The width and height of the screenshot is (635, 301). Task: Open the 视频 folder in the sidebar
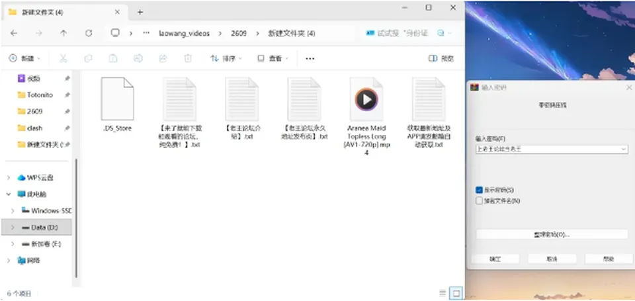coord(34,79)
